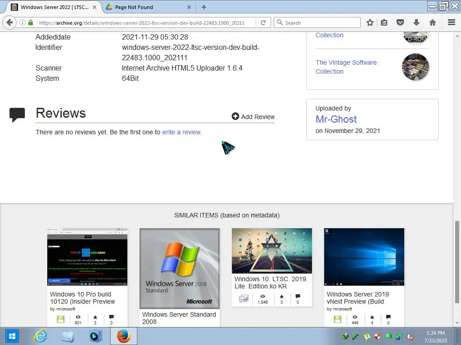Go back using the browser back arrow
Screen dimensions: 461x345
point(9,22)
